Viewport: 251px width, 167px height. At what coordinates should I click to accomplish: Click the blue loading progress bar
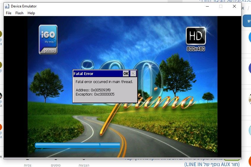coord(77,146)
